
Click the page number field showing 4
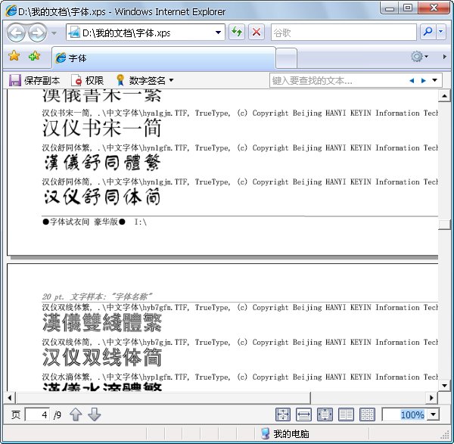tap(37, 415)
